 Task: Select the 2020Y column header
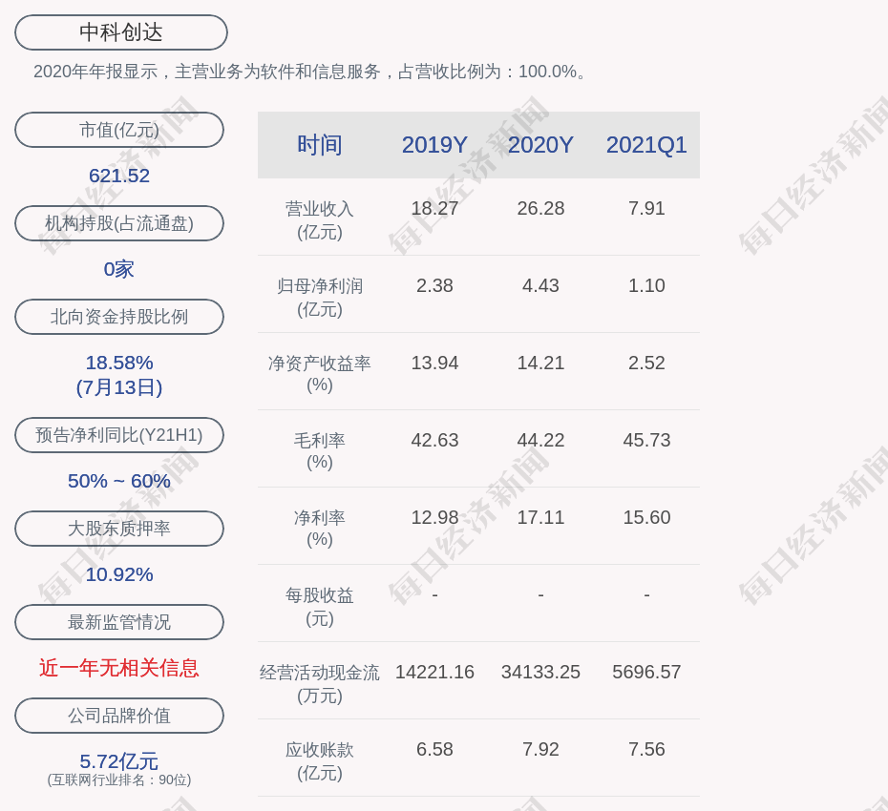(x=540, y=145)
